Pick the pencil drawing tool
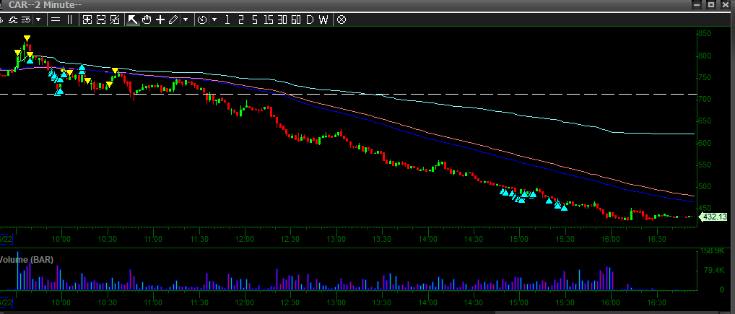 173,19
